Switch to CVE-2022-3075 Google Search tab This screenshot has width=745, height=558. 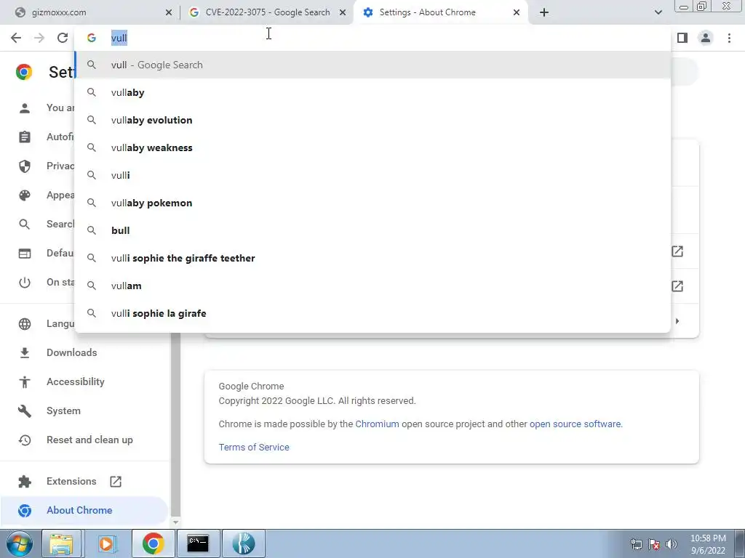267,12
